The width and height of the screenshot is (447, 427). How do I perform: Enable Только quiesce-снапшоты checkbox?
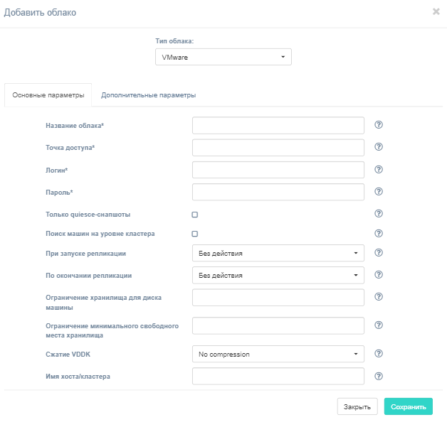point(195,215)
